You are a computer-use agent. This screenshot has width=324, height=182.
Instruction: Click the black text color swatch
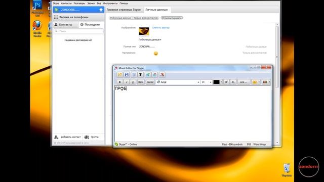(216, 82)
